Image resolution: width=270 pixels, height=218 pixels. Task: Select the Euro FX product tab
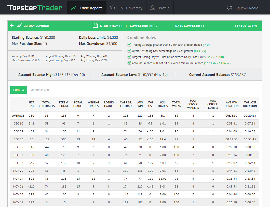coord(19,90)
